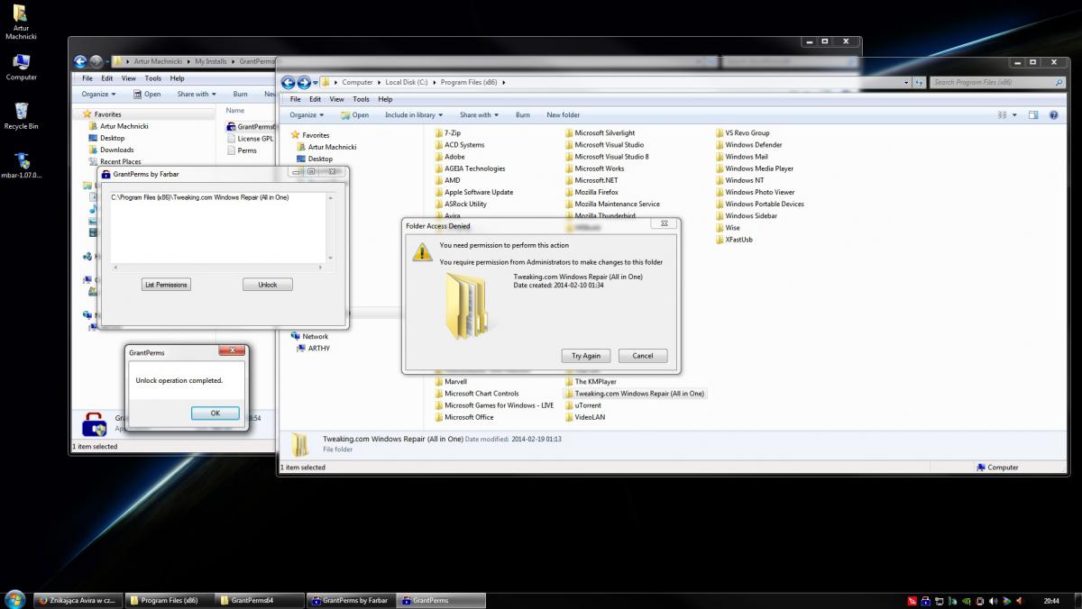This screenshot has width=1082, height=609.
Task: Select the uTorrent folder
Action: pos(582,405)
